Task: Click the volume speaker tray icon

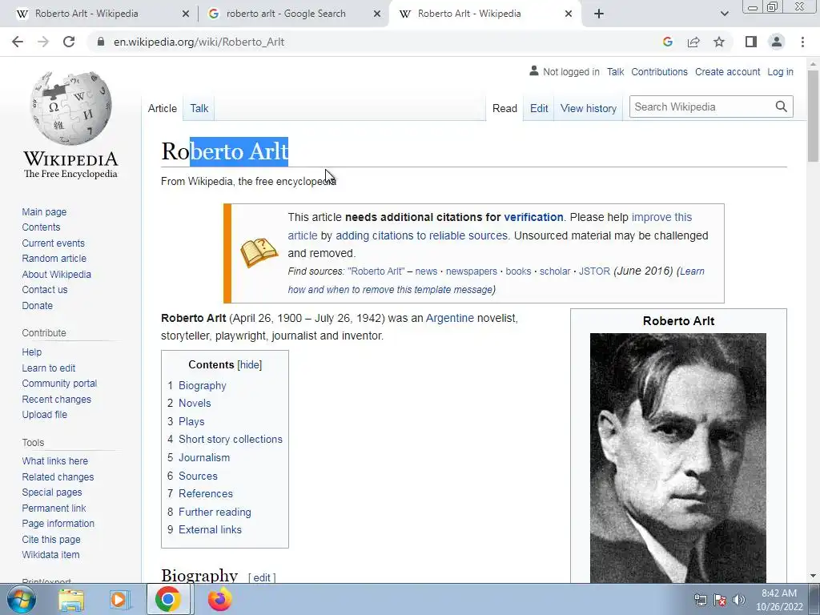Action: (739, 600)
